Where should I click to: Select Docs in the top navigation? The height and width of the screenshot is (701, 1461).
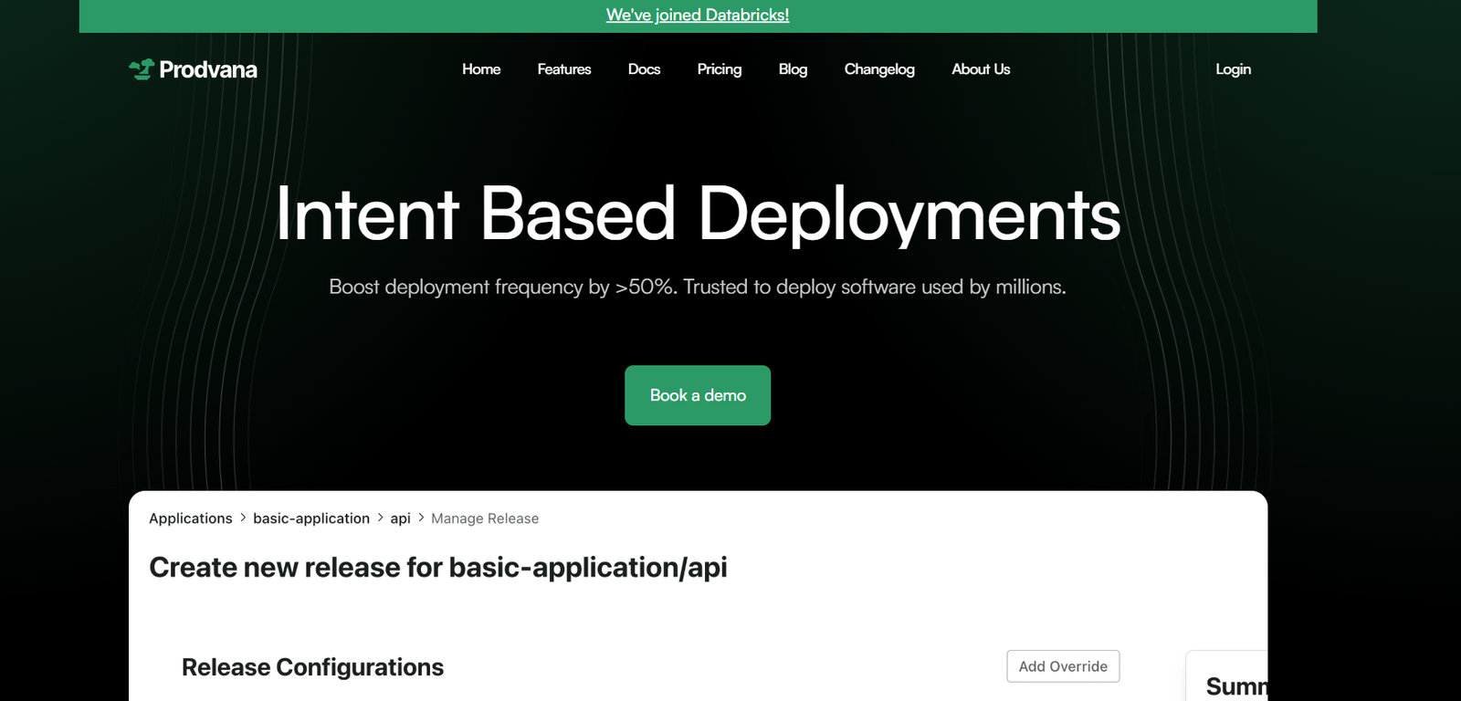click(644, 69)
